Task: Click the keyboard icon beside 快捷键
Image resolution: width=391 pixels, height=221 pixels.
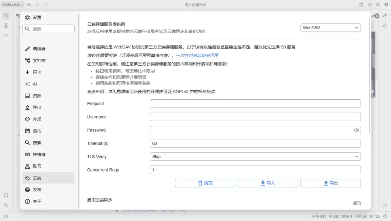Action: pyautogui.click(x=28, y=155)
